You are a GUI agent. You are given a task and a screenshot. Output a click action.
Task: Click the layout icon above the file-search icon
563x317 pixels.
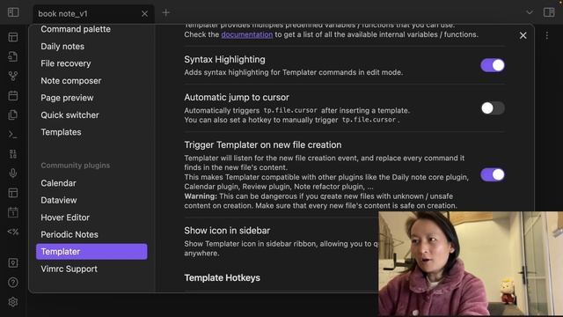tap(13, 37)
